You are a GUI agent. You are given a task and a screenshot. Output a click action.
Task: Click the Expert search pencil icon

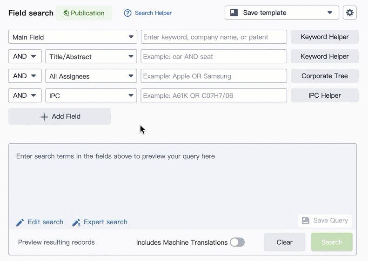pyautogui.click(x=76, y=222)
